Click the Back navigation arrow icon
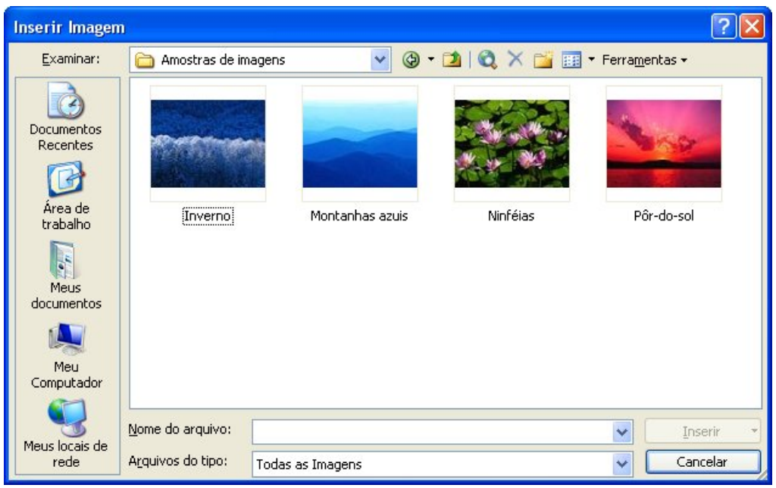 point(411,59)
